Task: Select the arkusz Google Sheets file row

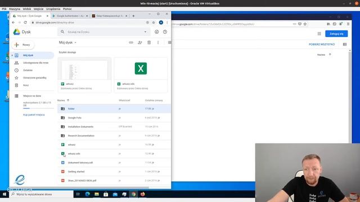Action: (114, 145)
